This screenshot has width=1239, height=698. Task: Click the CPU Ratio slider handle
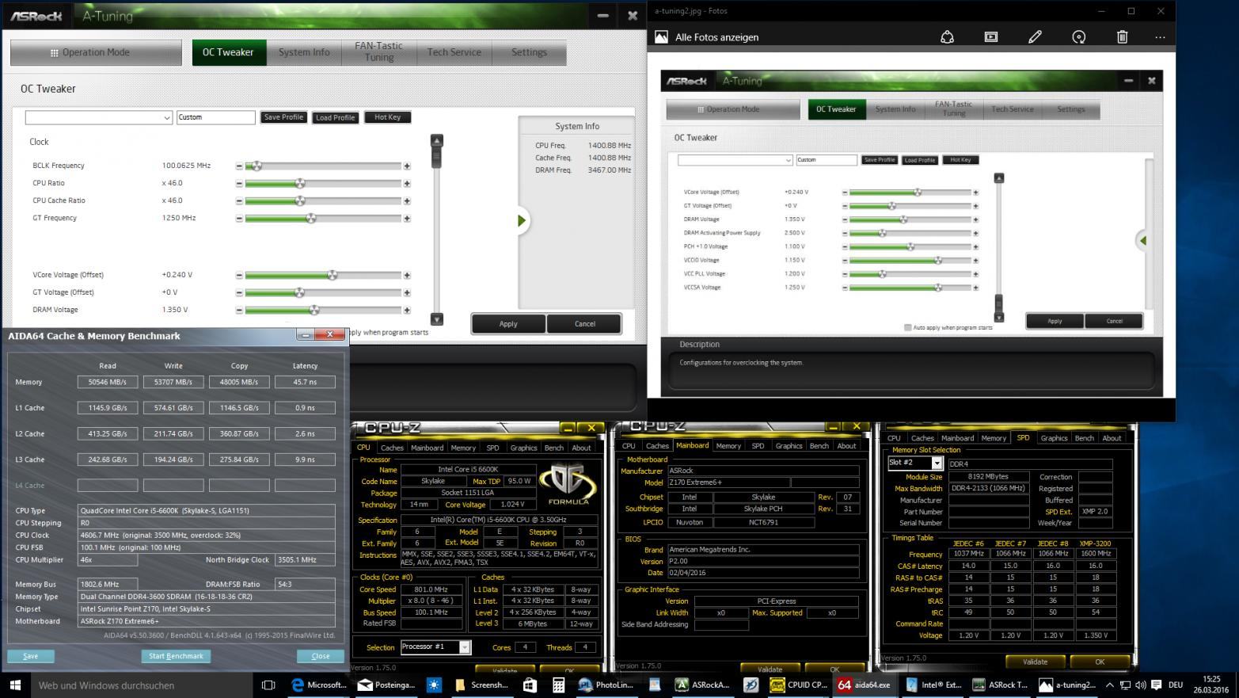coord(300,183)
